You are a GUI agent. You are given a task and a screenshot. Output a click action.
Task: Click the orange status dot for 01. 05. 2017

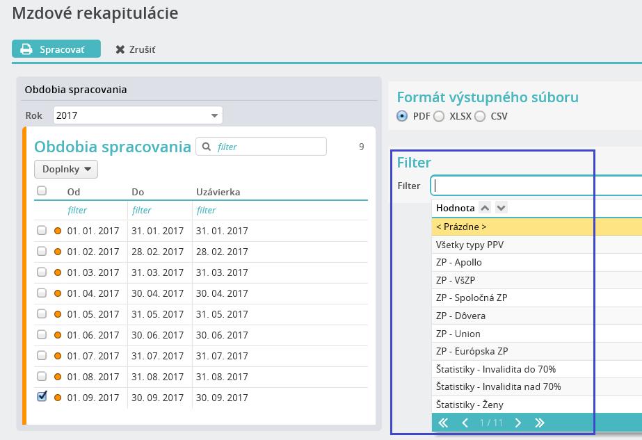[x=58, y=314]
